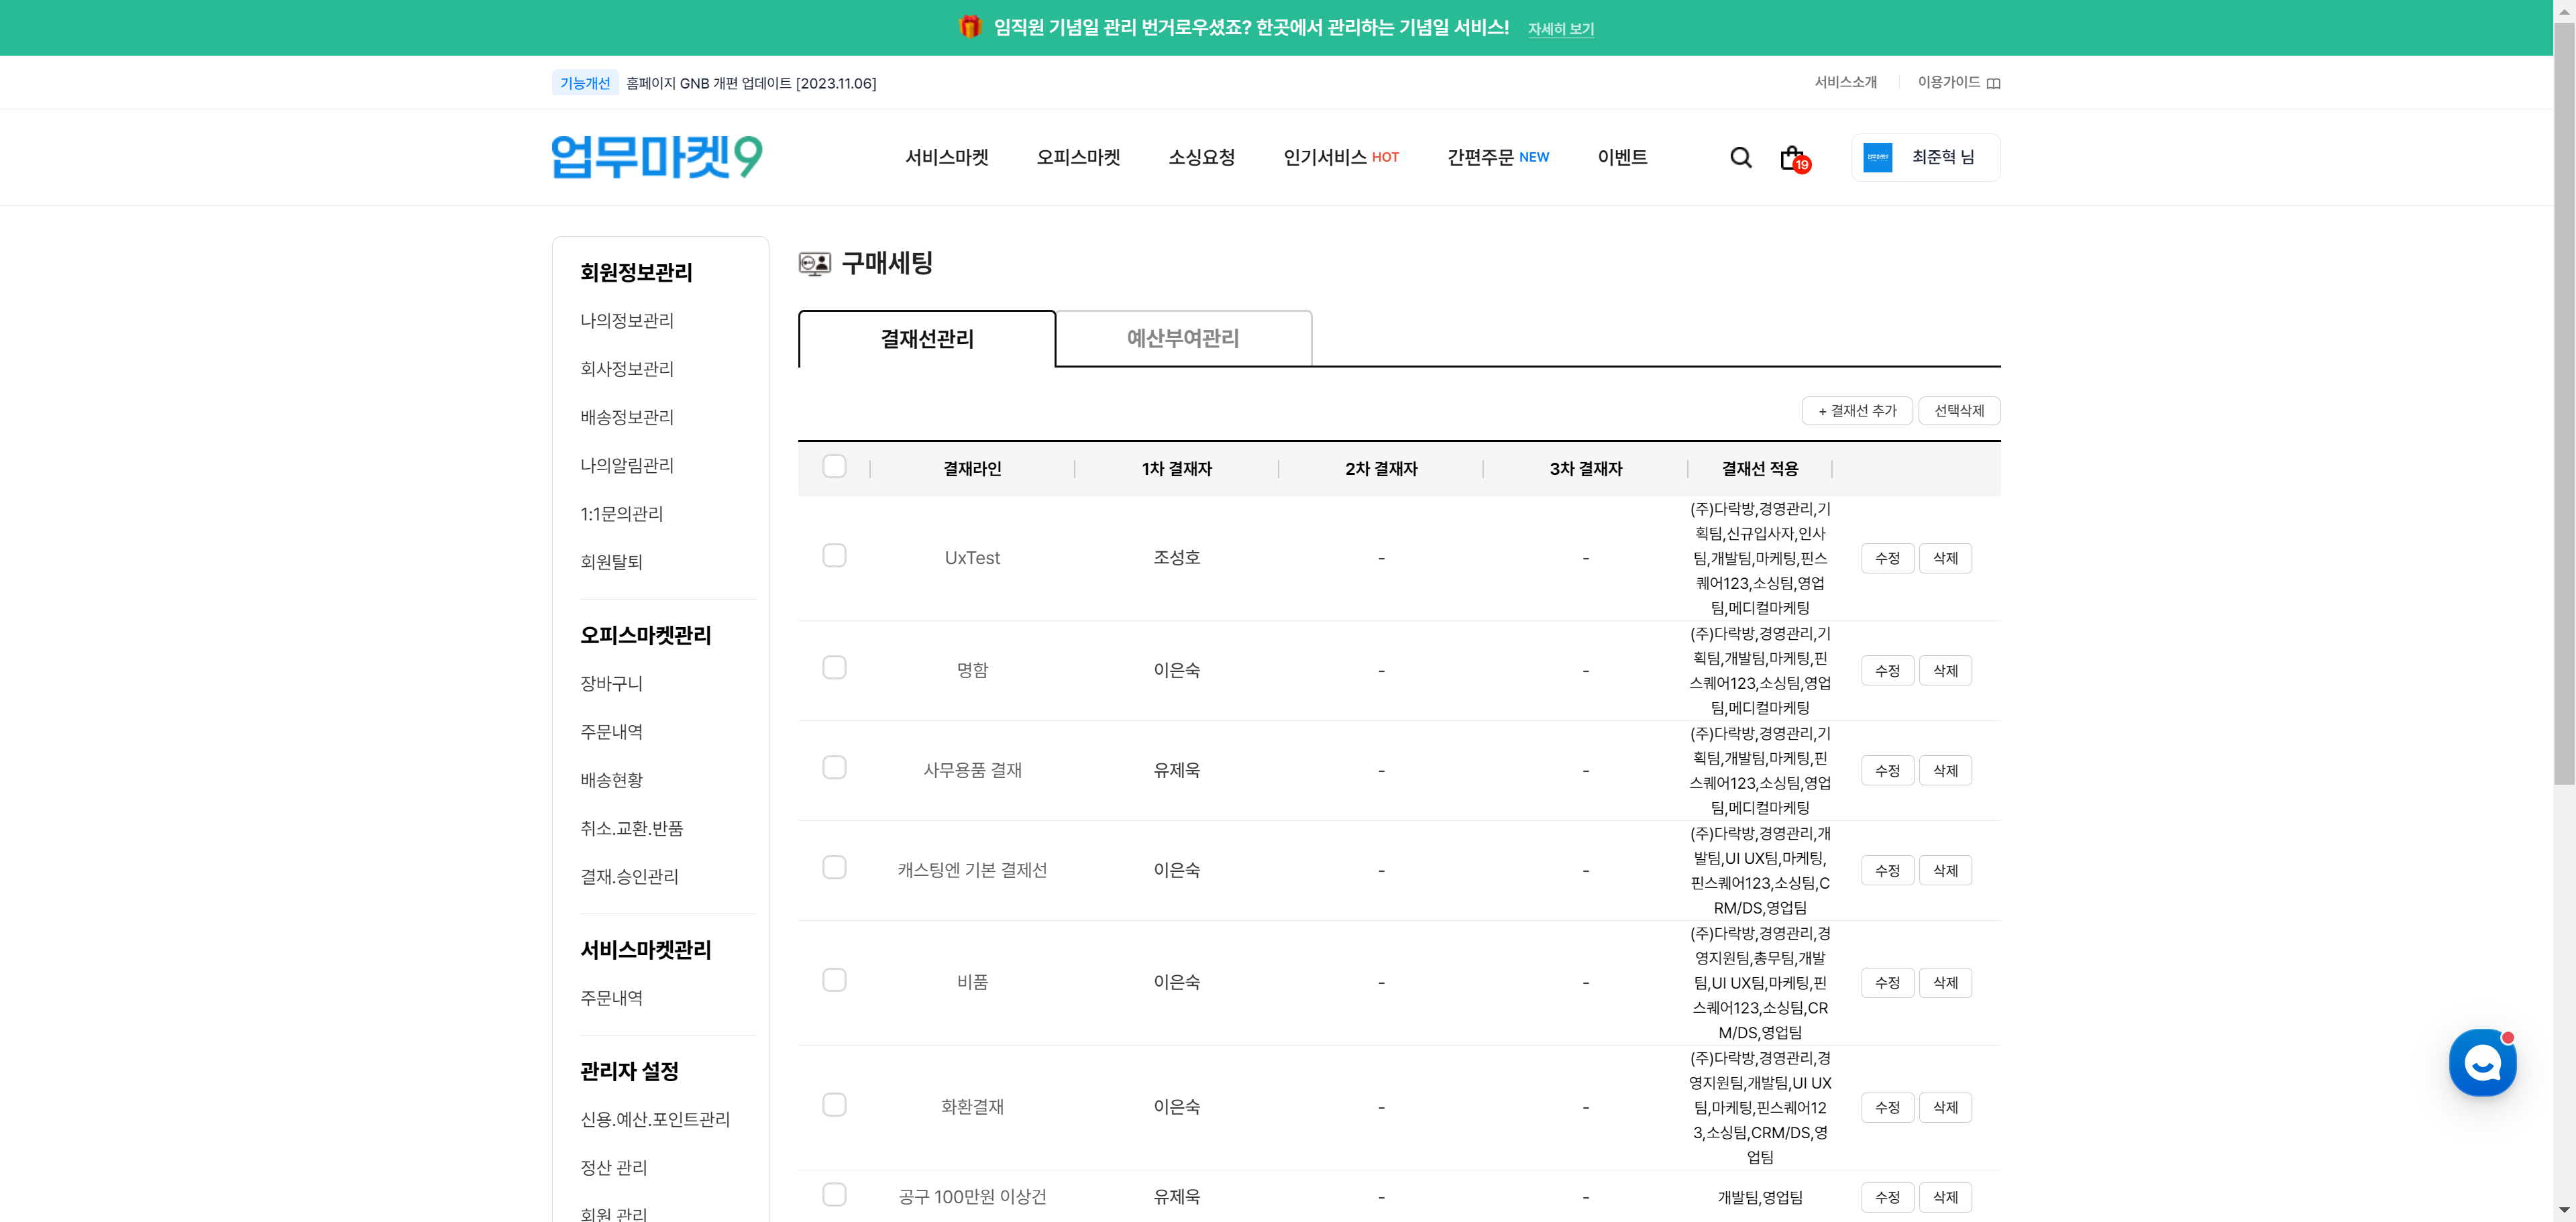Open 취소.교환.반품 in the sidebar
Viewport: 2576px width, 1222px height.
[x=632, y=828]
